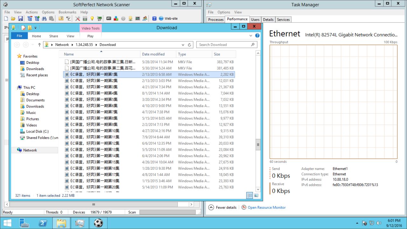Click the light bulb icon in scanner toolbar
Image resolution: width=407 pixels, height=229 pixels.
[x=92, y=18]
